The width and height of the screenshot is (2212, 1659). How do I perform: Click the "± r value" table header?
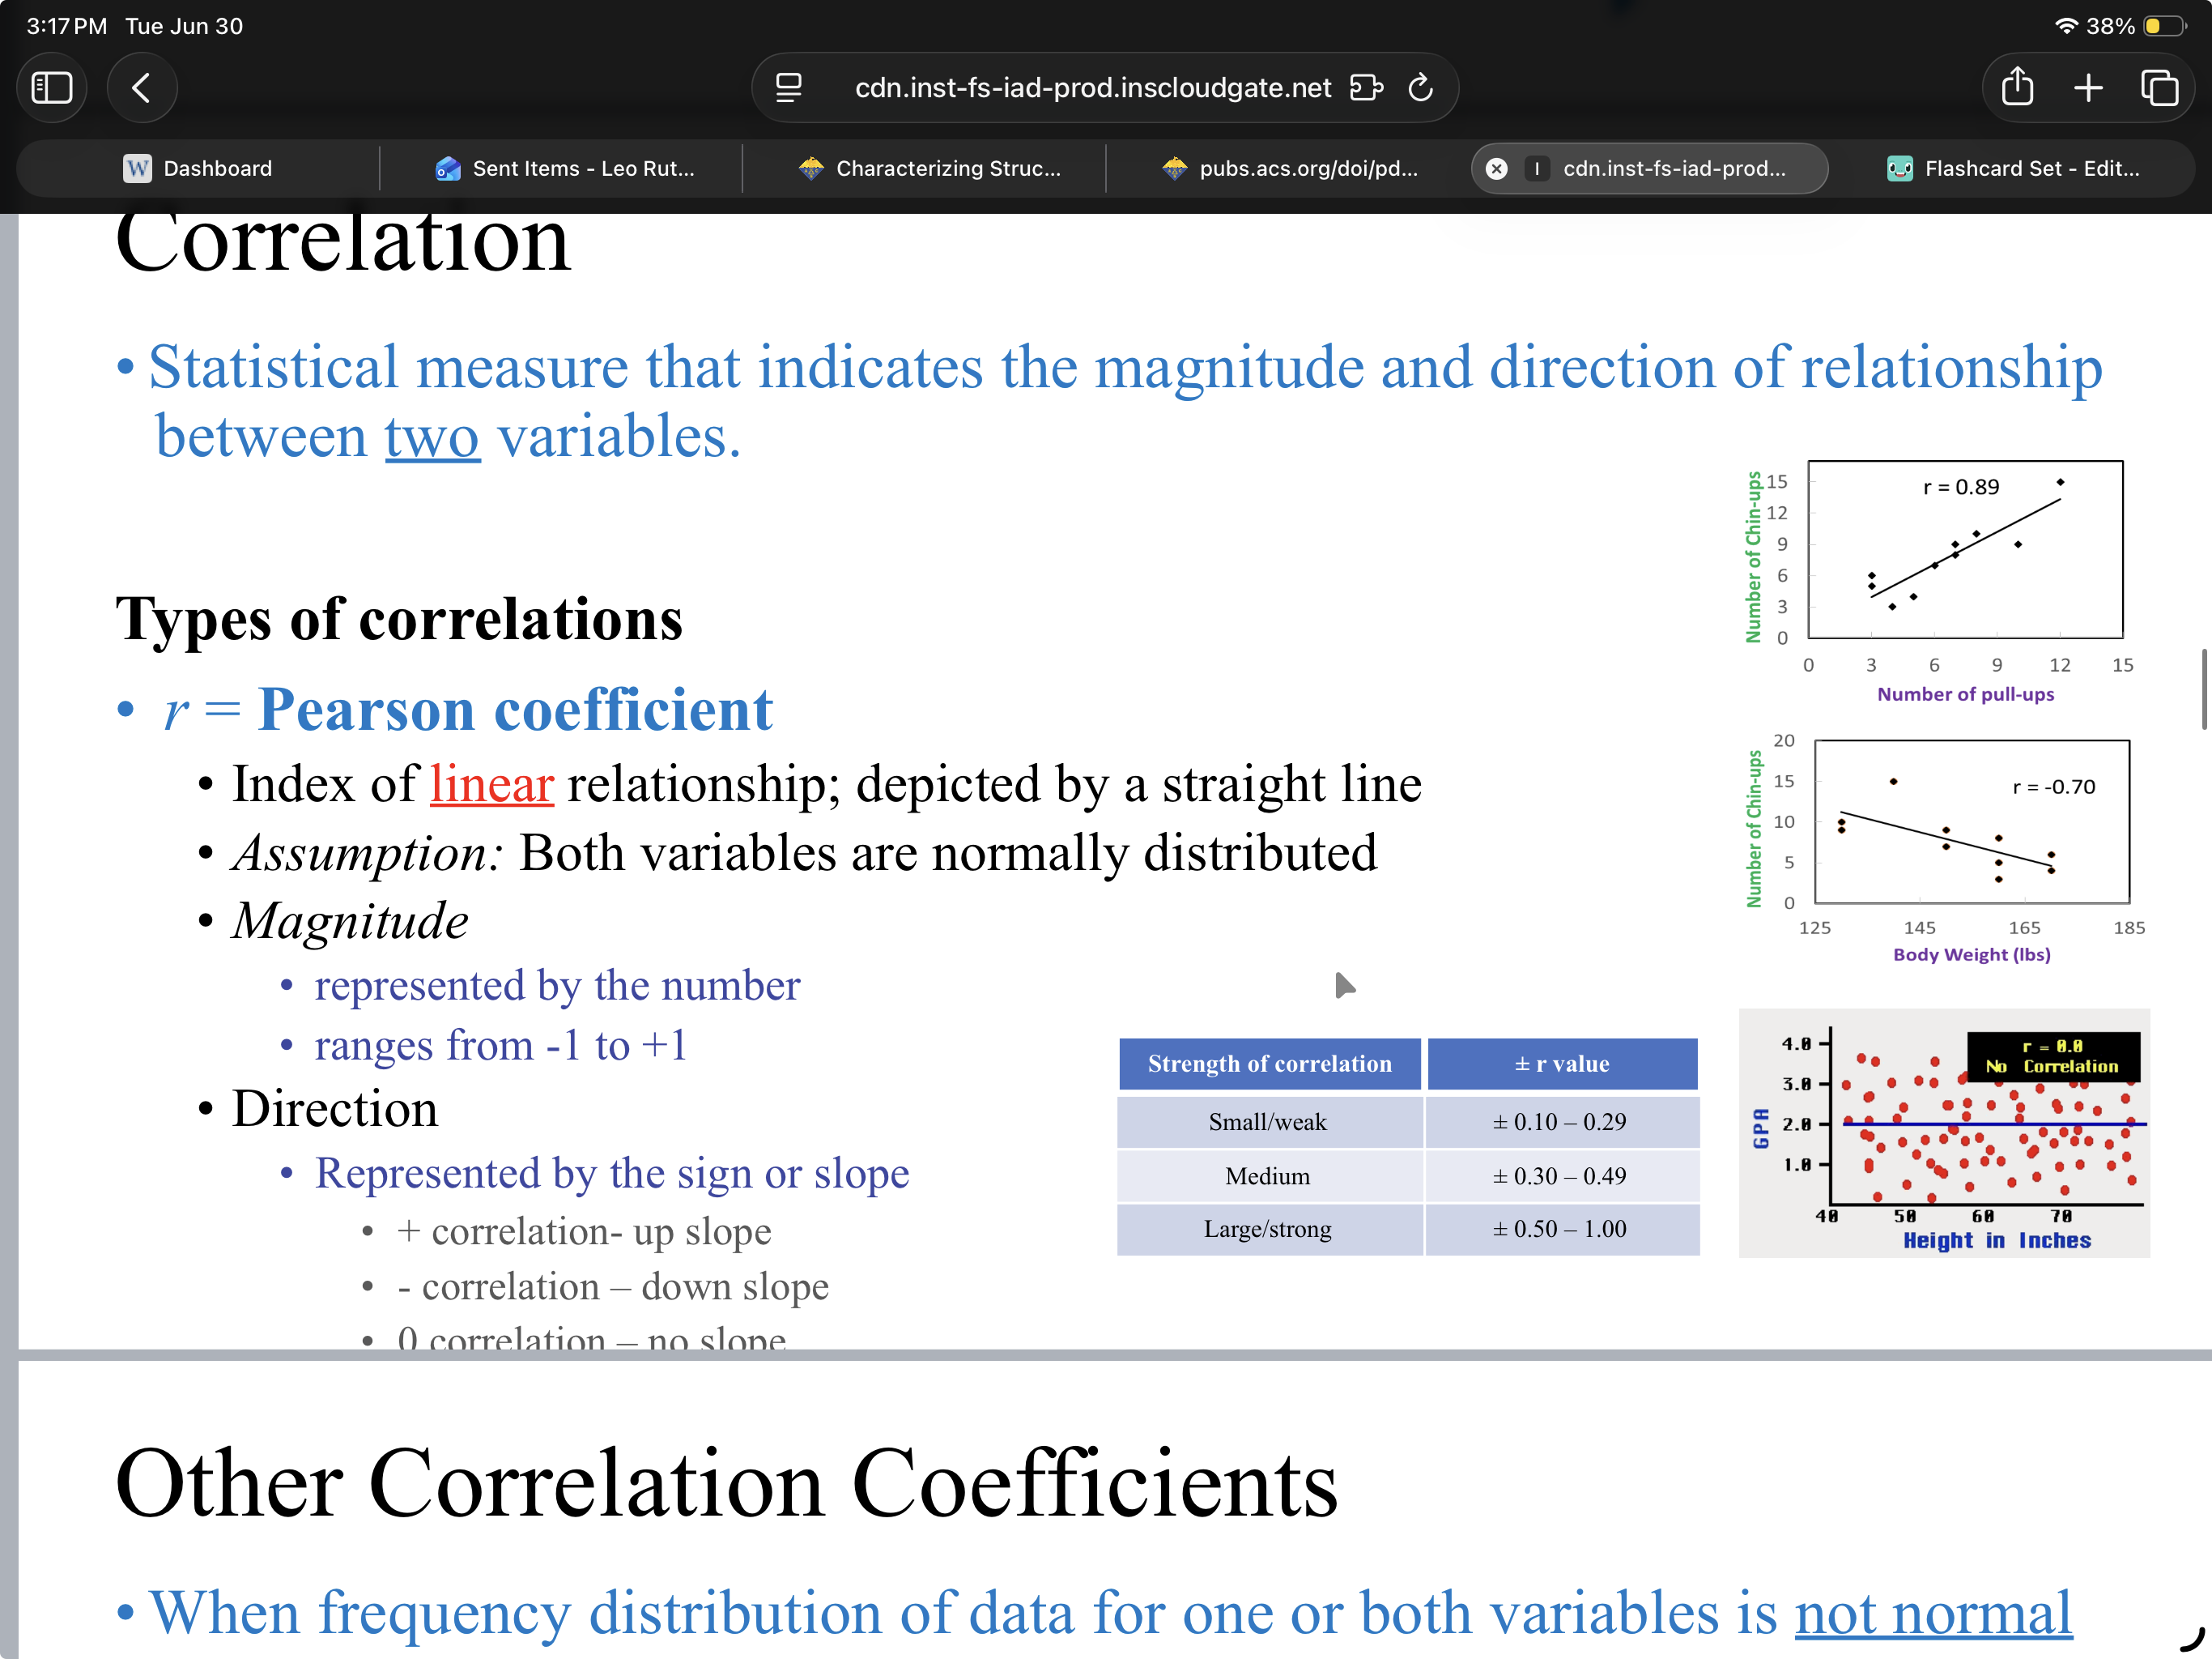[x=1561, y=1064]
